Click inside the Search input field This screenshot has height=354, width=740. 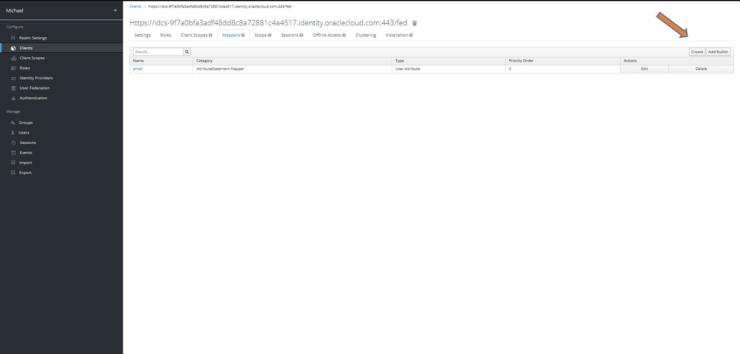pyautogui.click(x=157, y=51)
